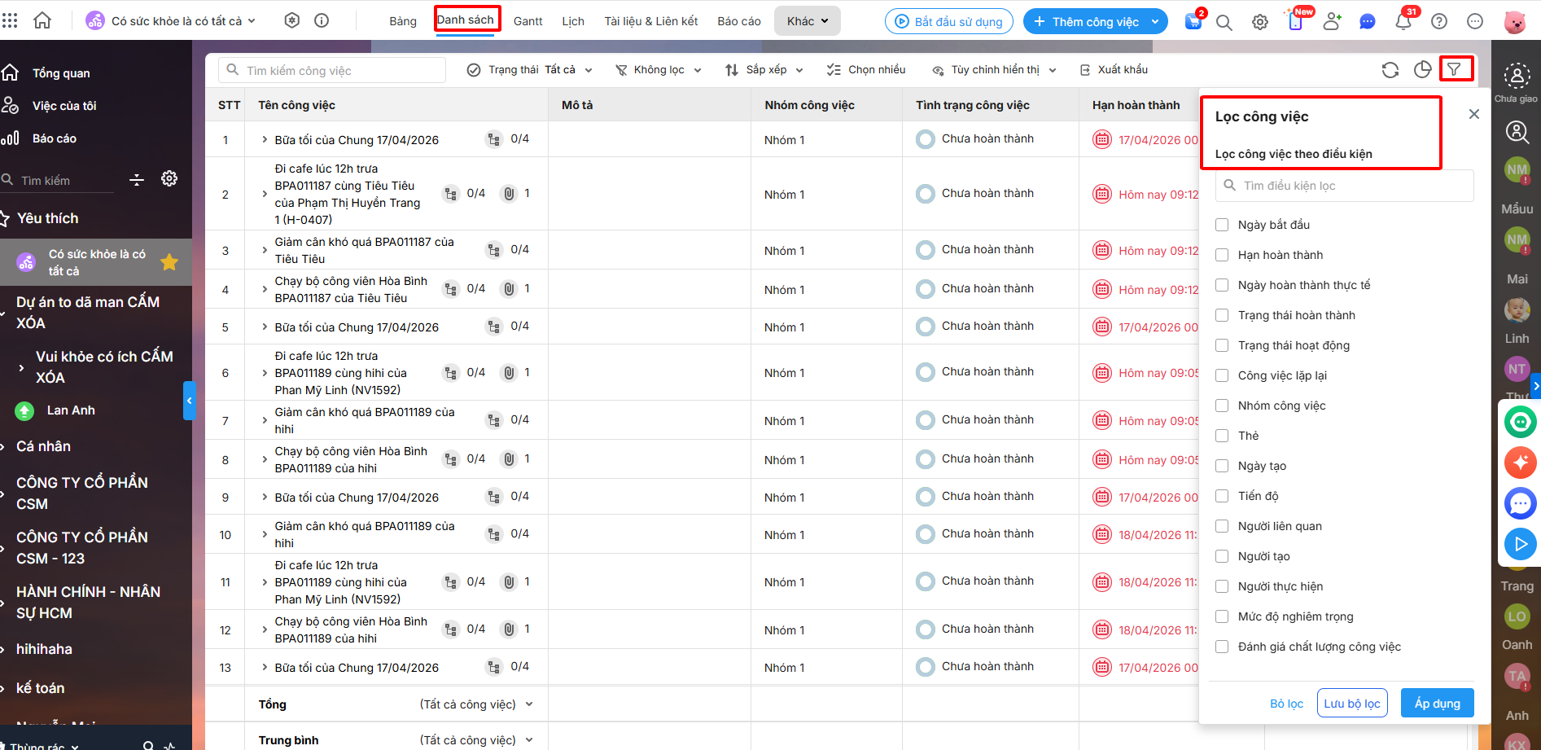1541x750 pixels.
Task: Click the Áp dụng button
Action: point(1437,704)
